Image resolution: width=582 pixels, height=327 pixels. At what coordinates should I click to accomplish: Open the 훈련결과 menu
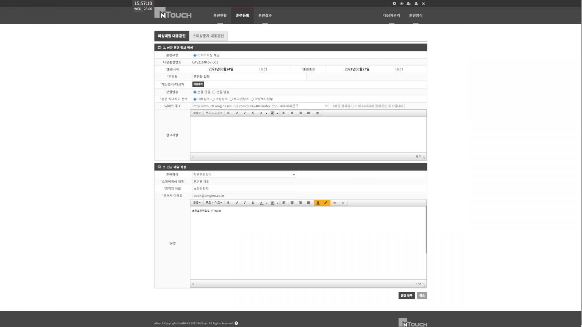point(265,16)
